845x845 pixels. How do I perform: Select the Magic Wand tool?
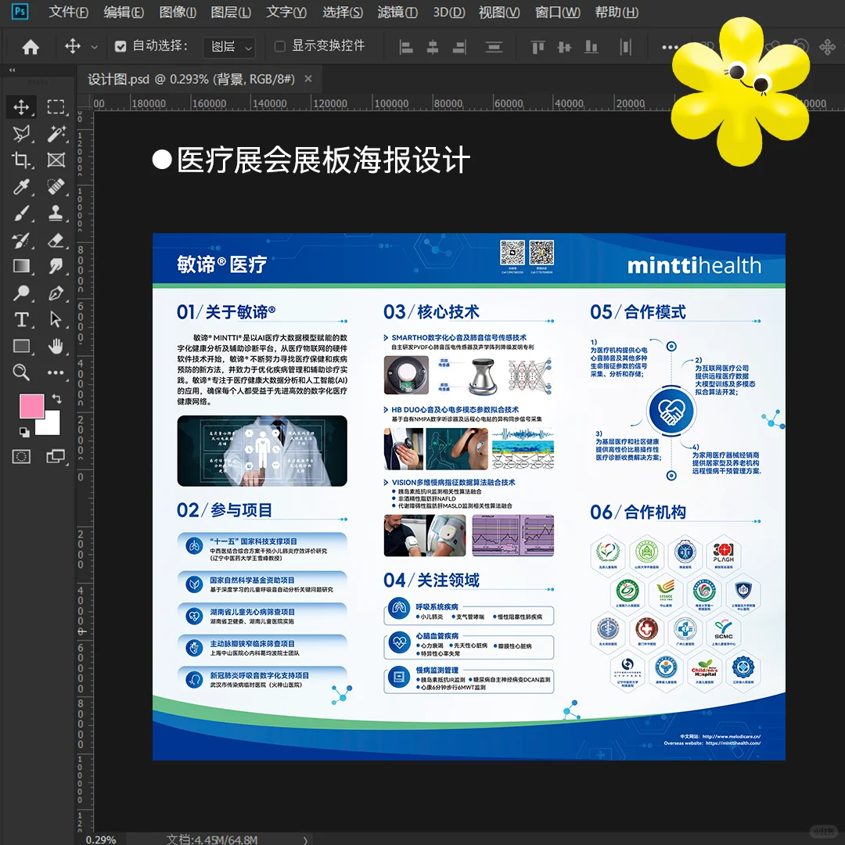coord(56,133)
